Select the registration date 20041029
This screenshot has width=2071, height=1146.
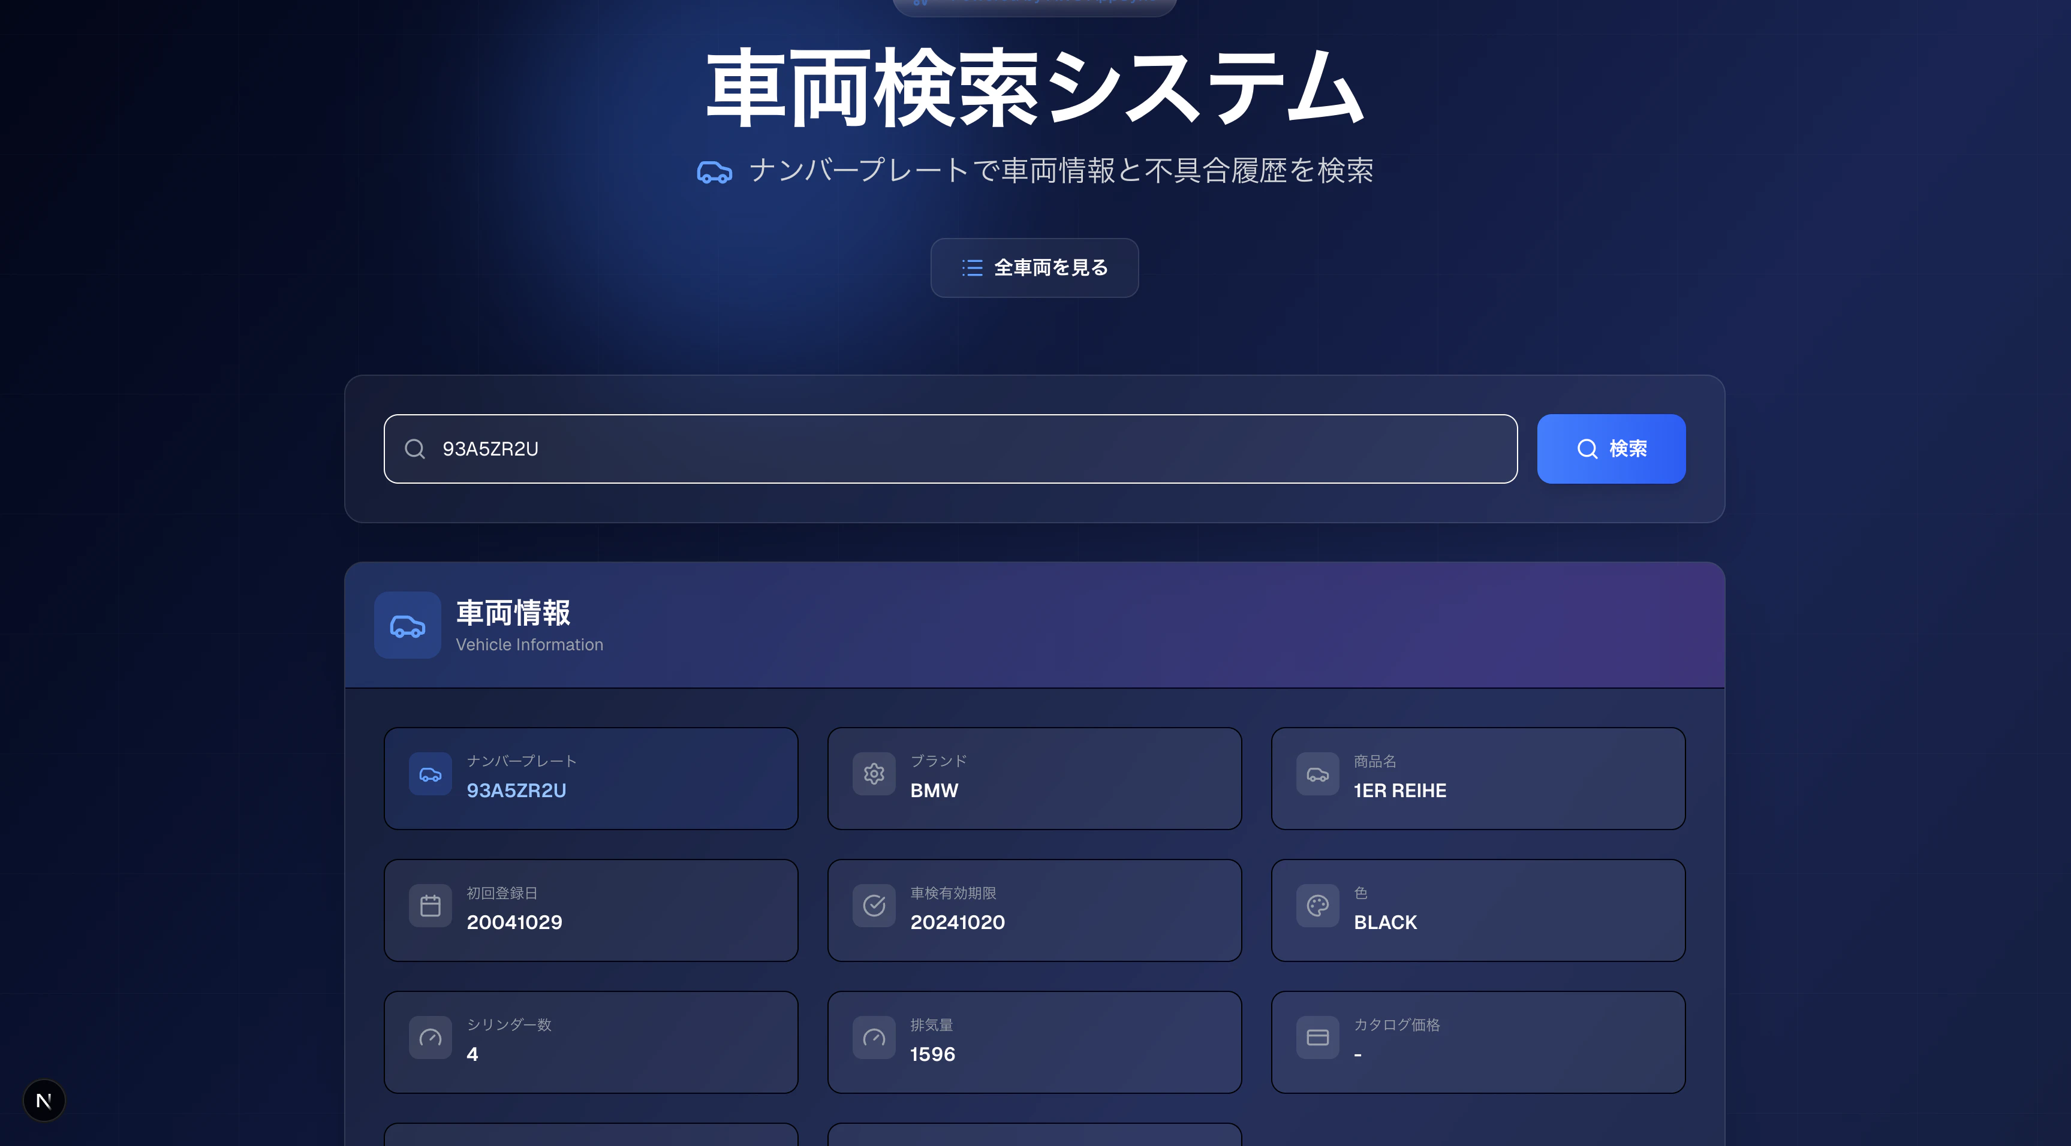pos(514,922)
